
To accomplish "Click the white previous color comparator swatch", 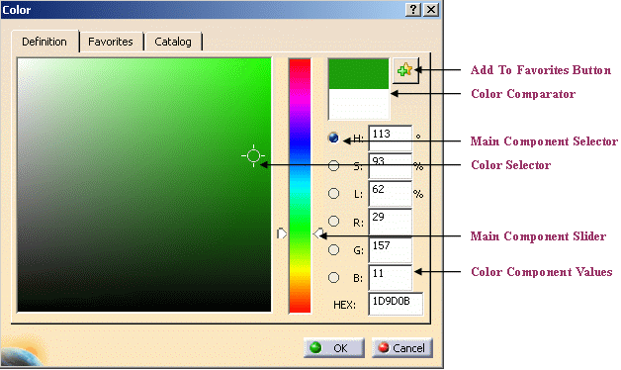I will (358, 104).
